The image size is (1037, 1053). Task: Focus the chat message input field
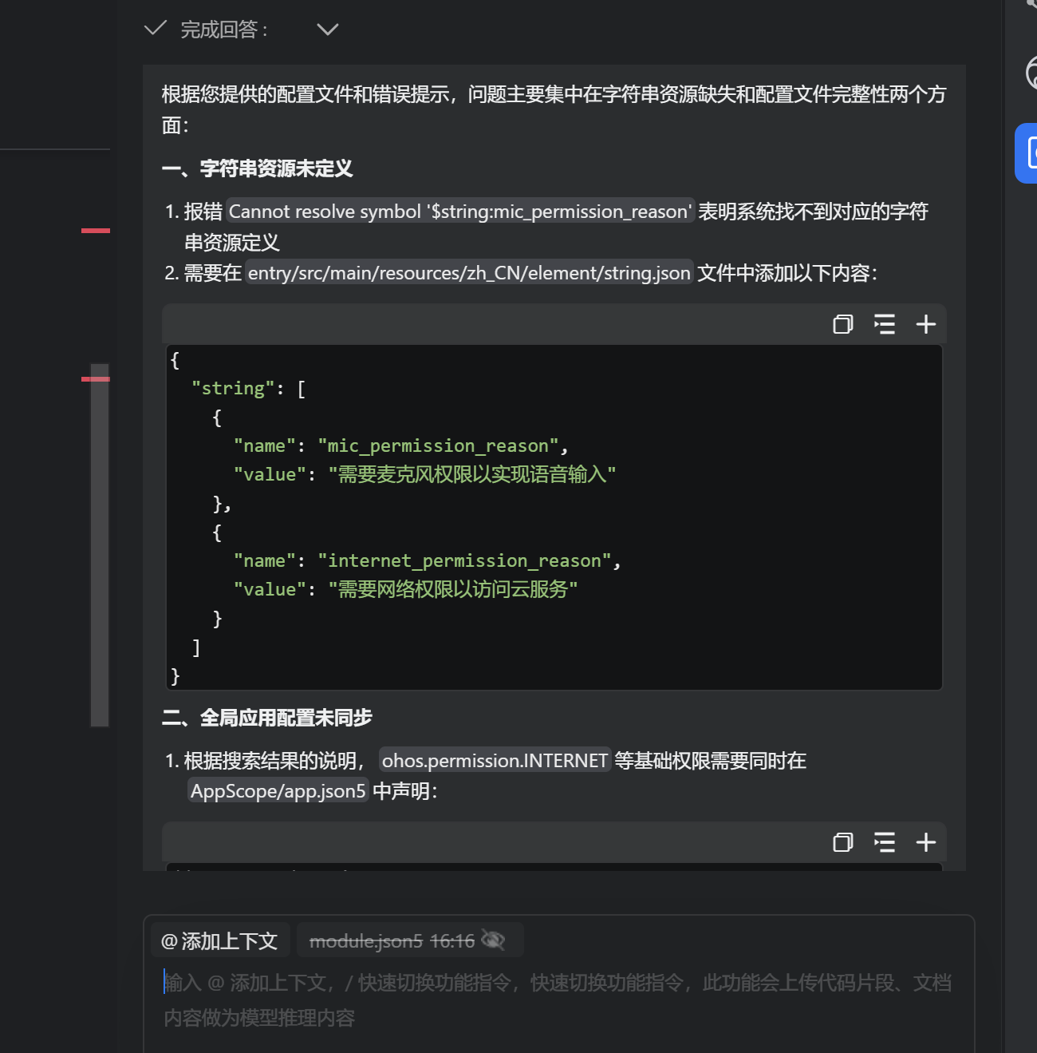pyautogui.click(x=558, y=1000)
